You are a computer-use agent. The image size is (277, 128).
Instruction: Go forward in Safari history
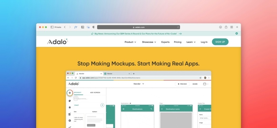click(x=70, y=27)
